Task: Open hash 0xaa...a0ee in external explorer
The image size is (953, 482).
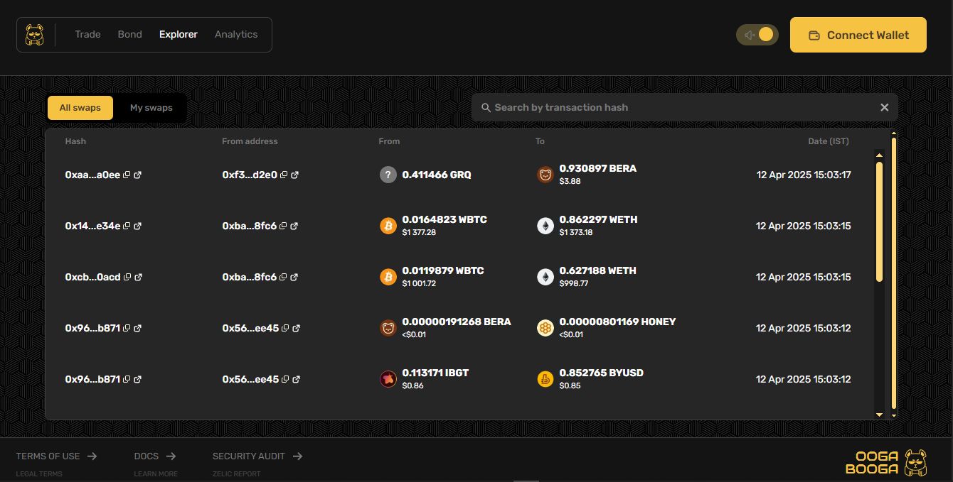Action: pyautogui.click(x=138, y=175)
